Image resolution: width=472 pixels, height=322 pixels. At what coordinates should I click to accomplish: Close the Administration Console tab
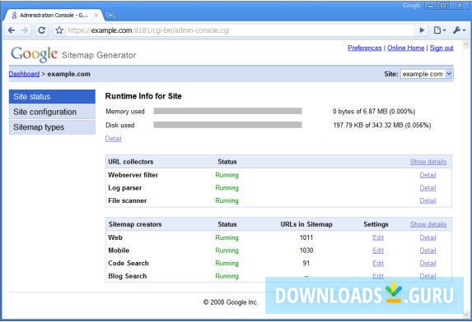(x=96, y=15)
